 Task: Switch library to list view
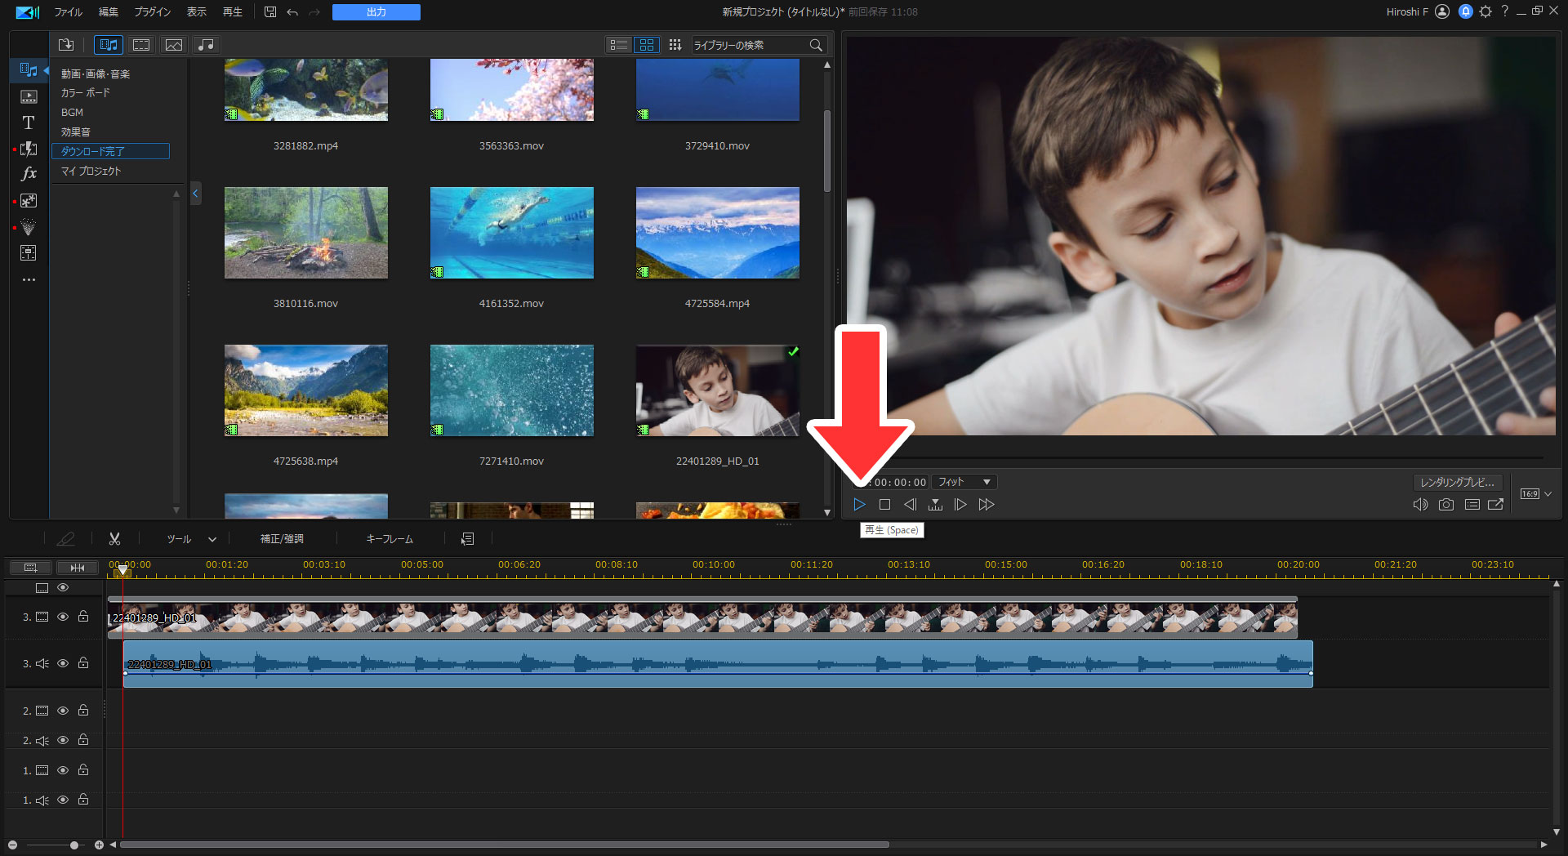click(619, 45)
